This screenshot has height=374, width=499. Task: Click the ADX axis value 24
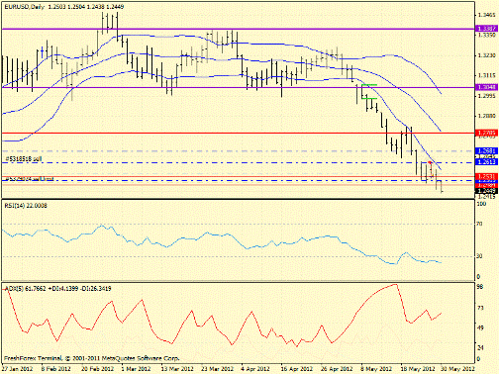click(x=480, y=347)
